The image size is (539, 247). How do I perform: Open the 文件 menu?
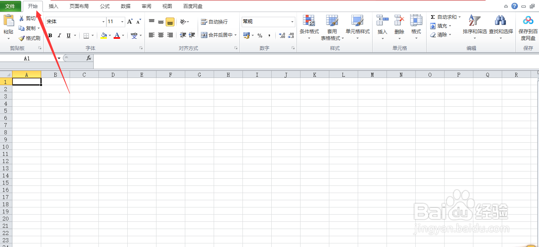[11, 6]
